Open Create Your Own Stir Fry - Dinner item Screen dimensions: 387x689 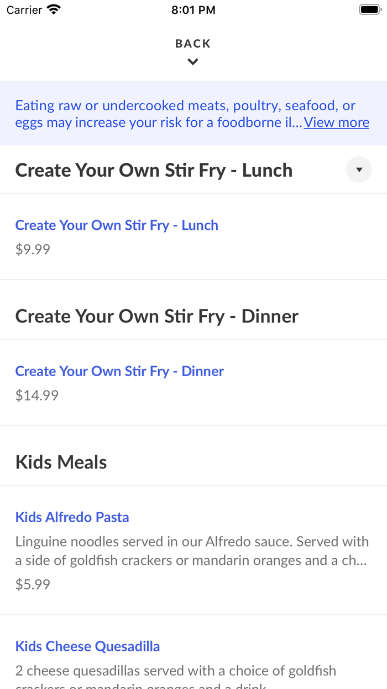[119, 371]
